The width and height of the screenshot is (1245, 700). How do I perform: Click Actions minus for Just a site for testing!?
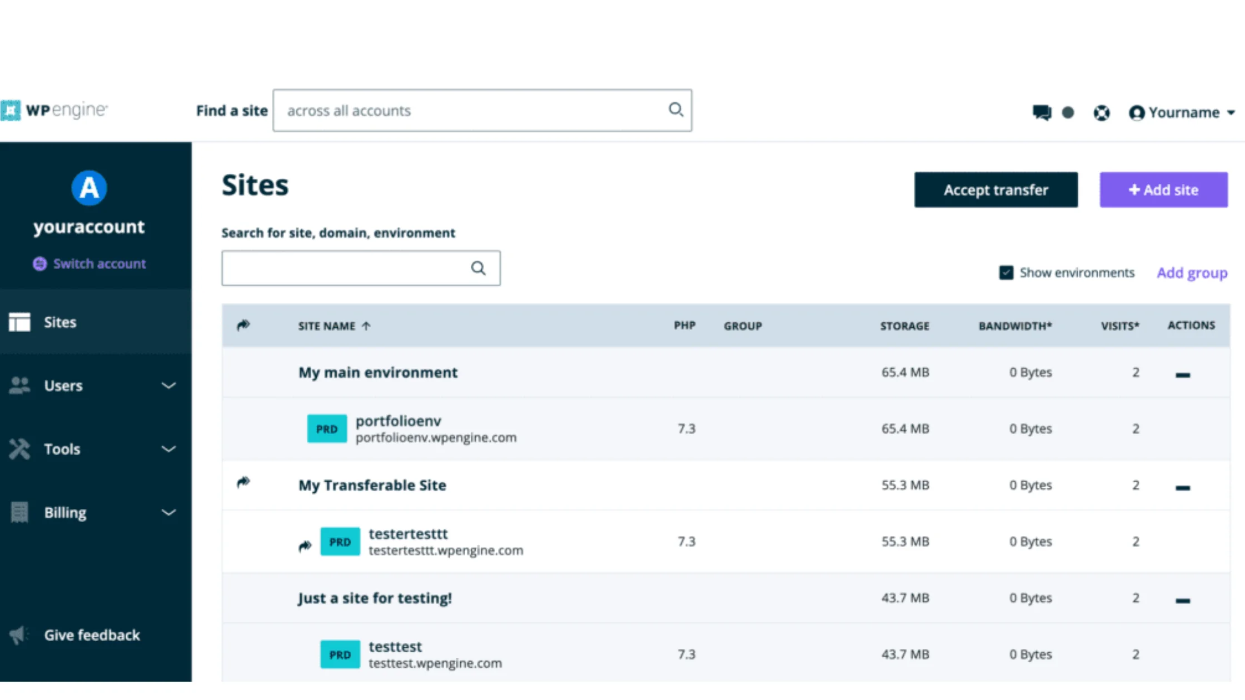pyautogui.click(x=1183, y=598)
